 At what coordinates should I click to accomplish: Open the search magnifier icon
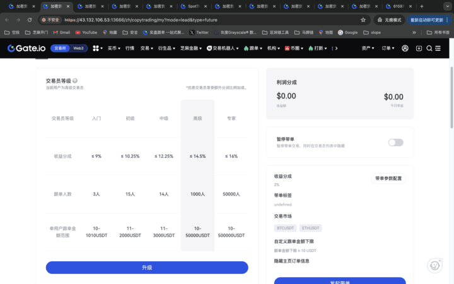pyautogui.click(x=429, y=48)
